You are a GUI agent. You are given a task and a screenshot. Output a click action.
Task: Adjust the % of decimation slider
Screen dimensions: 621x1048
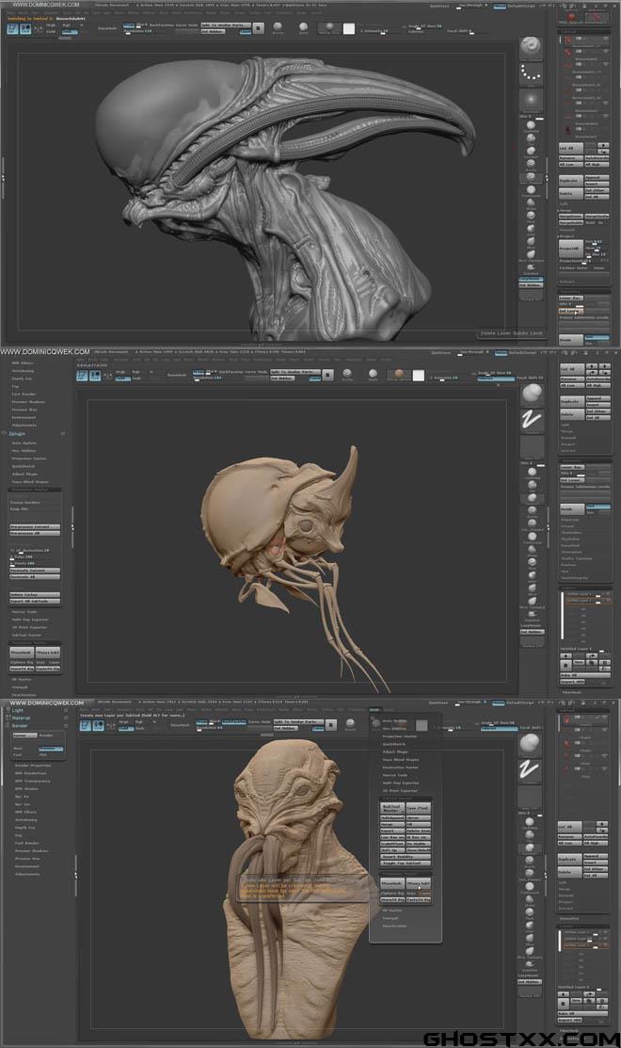click(x=35, y=551)
